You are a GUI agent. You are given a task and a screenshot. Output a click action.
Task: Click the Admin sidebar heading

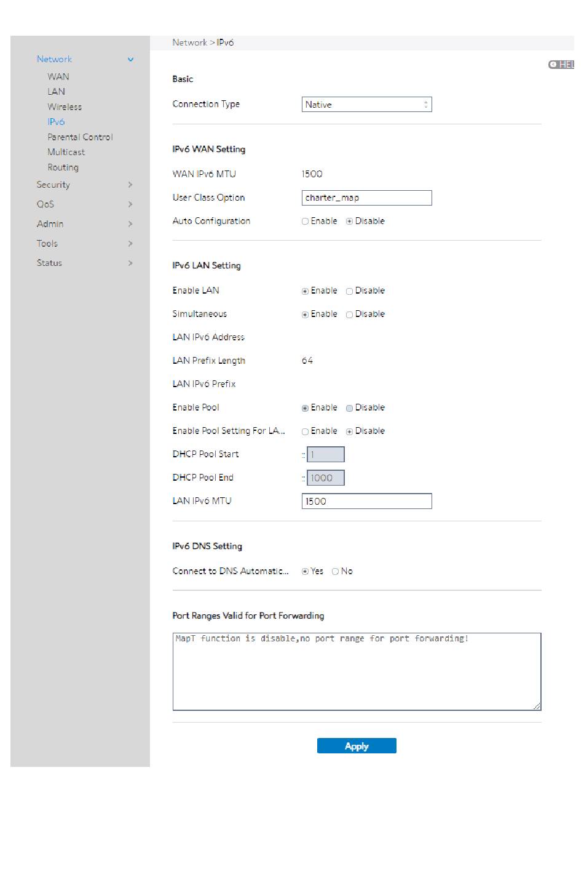50,224
